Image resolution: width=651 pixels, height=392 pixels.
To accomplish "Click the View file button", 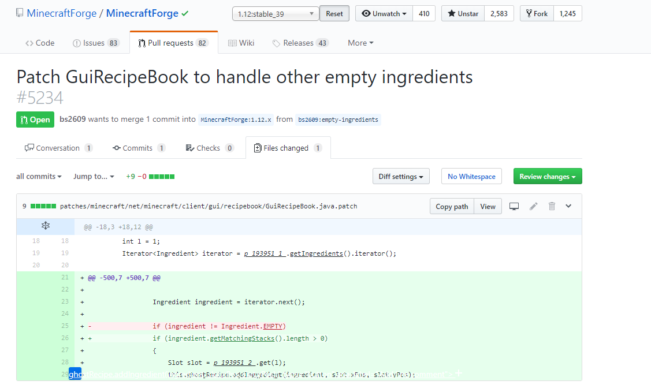I will pos(488,207).
